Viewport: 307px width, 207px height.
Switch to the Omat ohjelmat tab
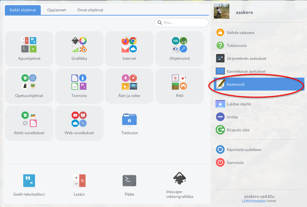[x=90, y=10]
